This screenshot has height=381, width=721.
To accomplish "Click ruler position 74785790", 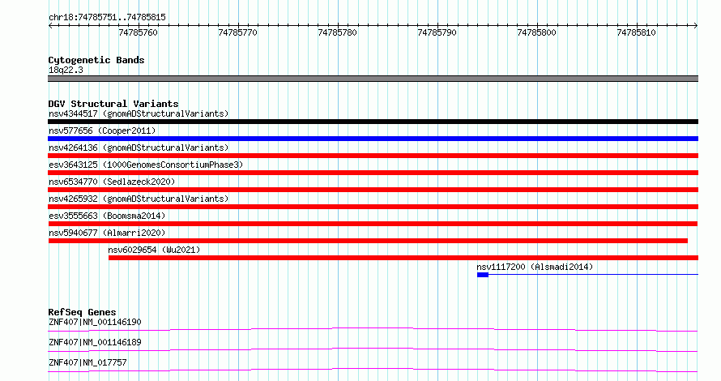I will click(x=437, y=32).
